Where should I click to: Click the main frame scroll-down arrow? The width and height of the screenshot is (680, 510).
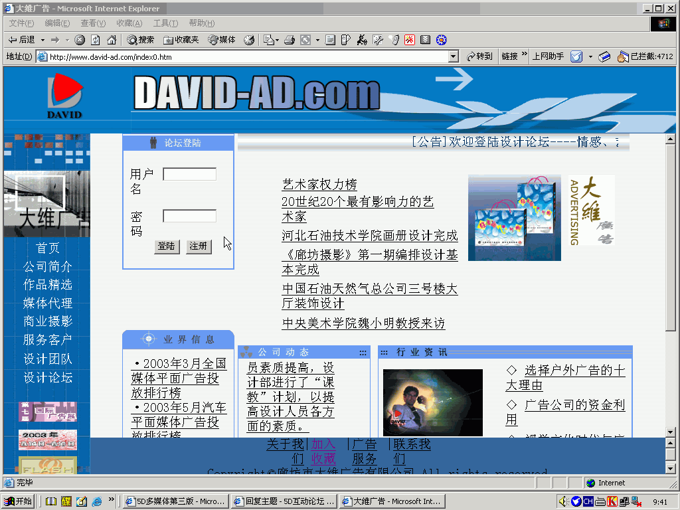[670, 432]
